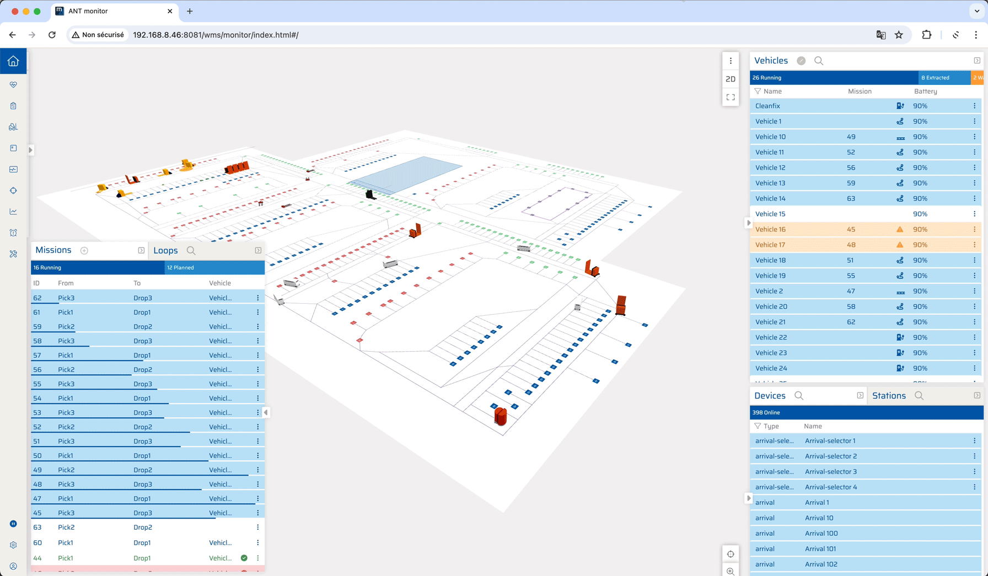
Task: Expand the Loops panel with its corner icon
Action: point(258,250)
